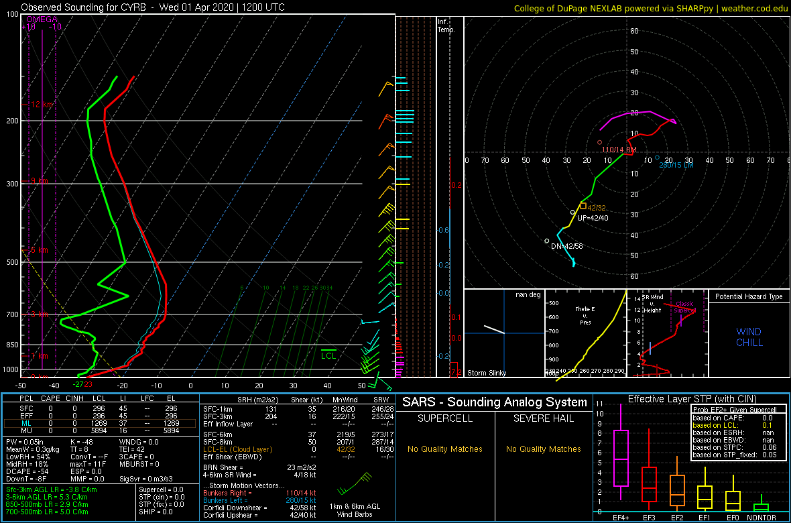
Task: Select the SFC parcel row
Action: (101, 407)
